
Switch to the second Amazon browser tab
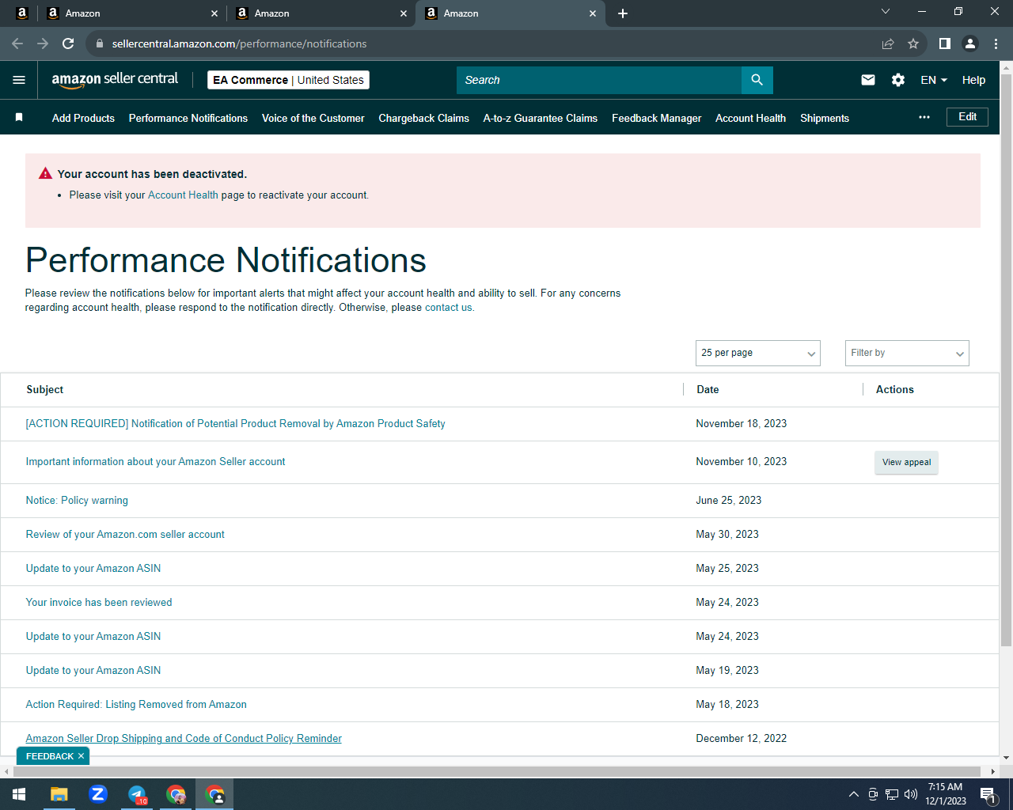(321, 13)
